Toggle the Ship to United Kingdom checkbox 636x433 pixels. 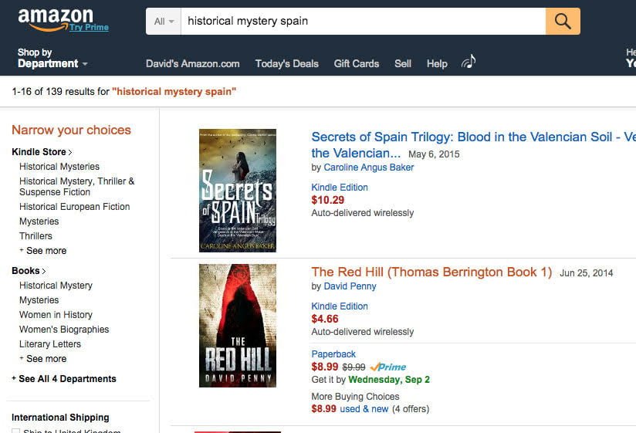click(15, 431)
